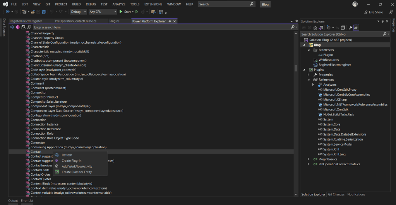The image size is (396, 205).
Task: Pin the Power Platform Explorer tab
Action: click(170, 21)
